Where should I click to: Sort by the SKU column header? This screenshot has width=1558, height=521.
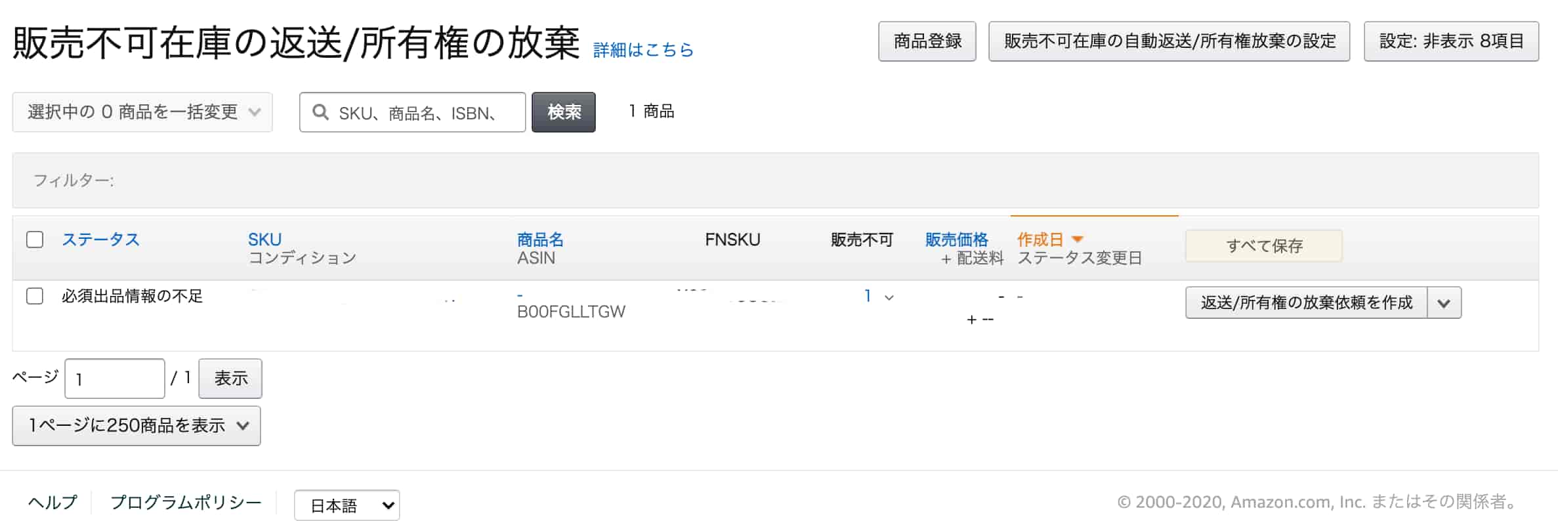click(x=264, y=240)
